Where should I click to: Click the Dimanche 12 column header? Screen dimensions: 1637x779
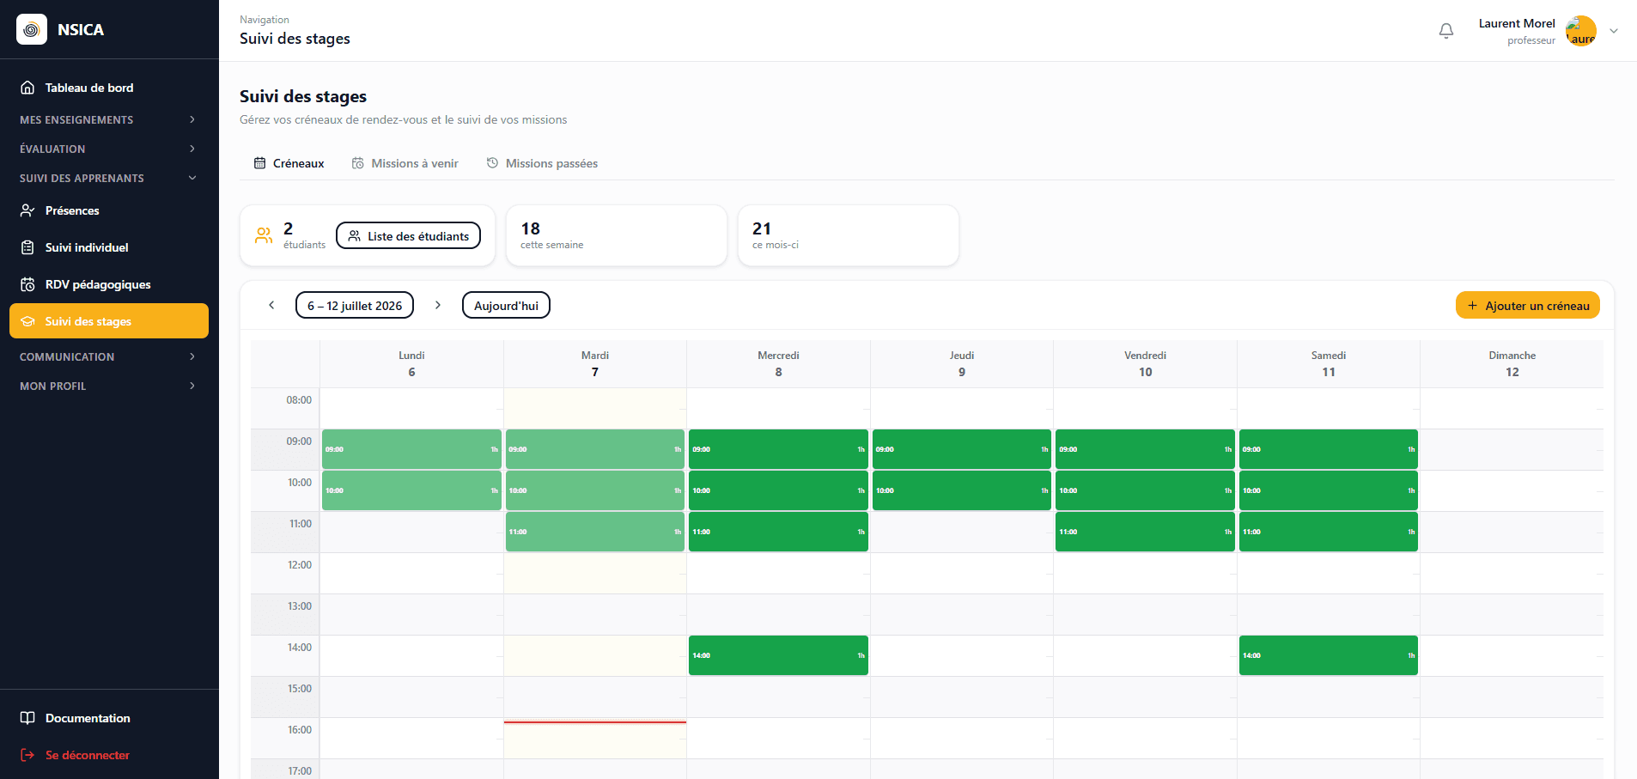(x=1512, y=363)
